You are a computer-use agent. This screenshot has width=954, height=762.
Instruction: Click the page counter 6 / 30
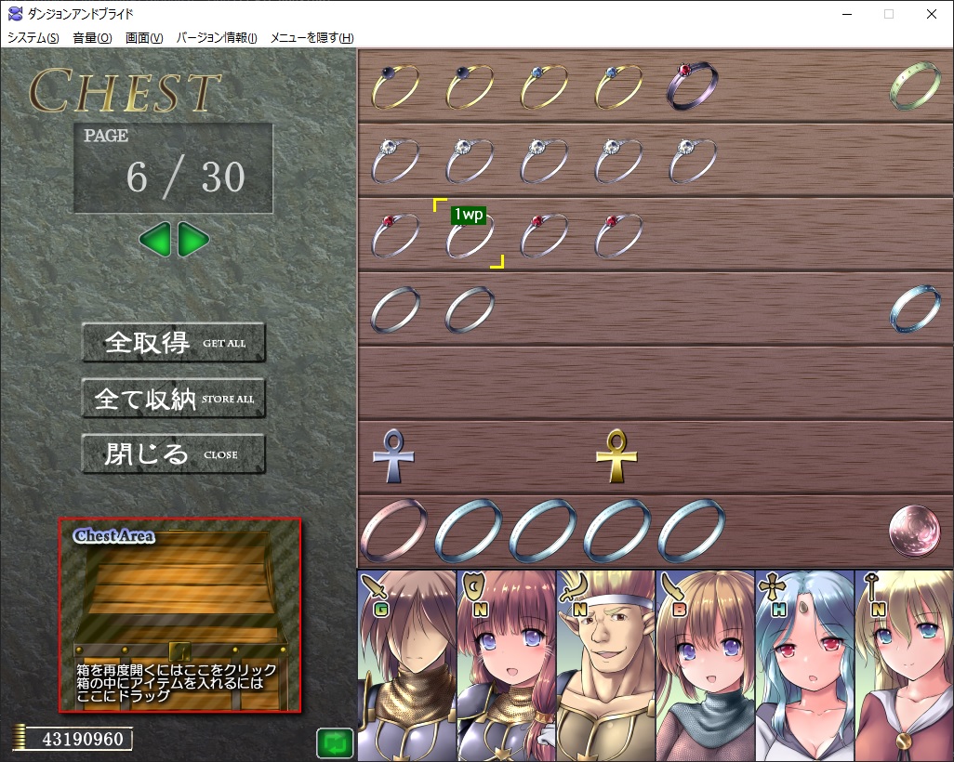(x=185, y=177)
